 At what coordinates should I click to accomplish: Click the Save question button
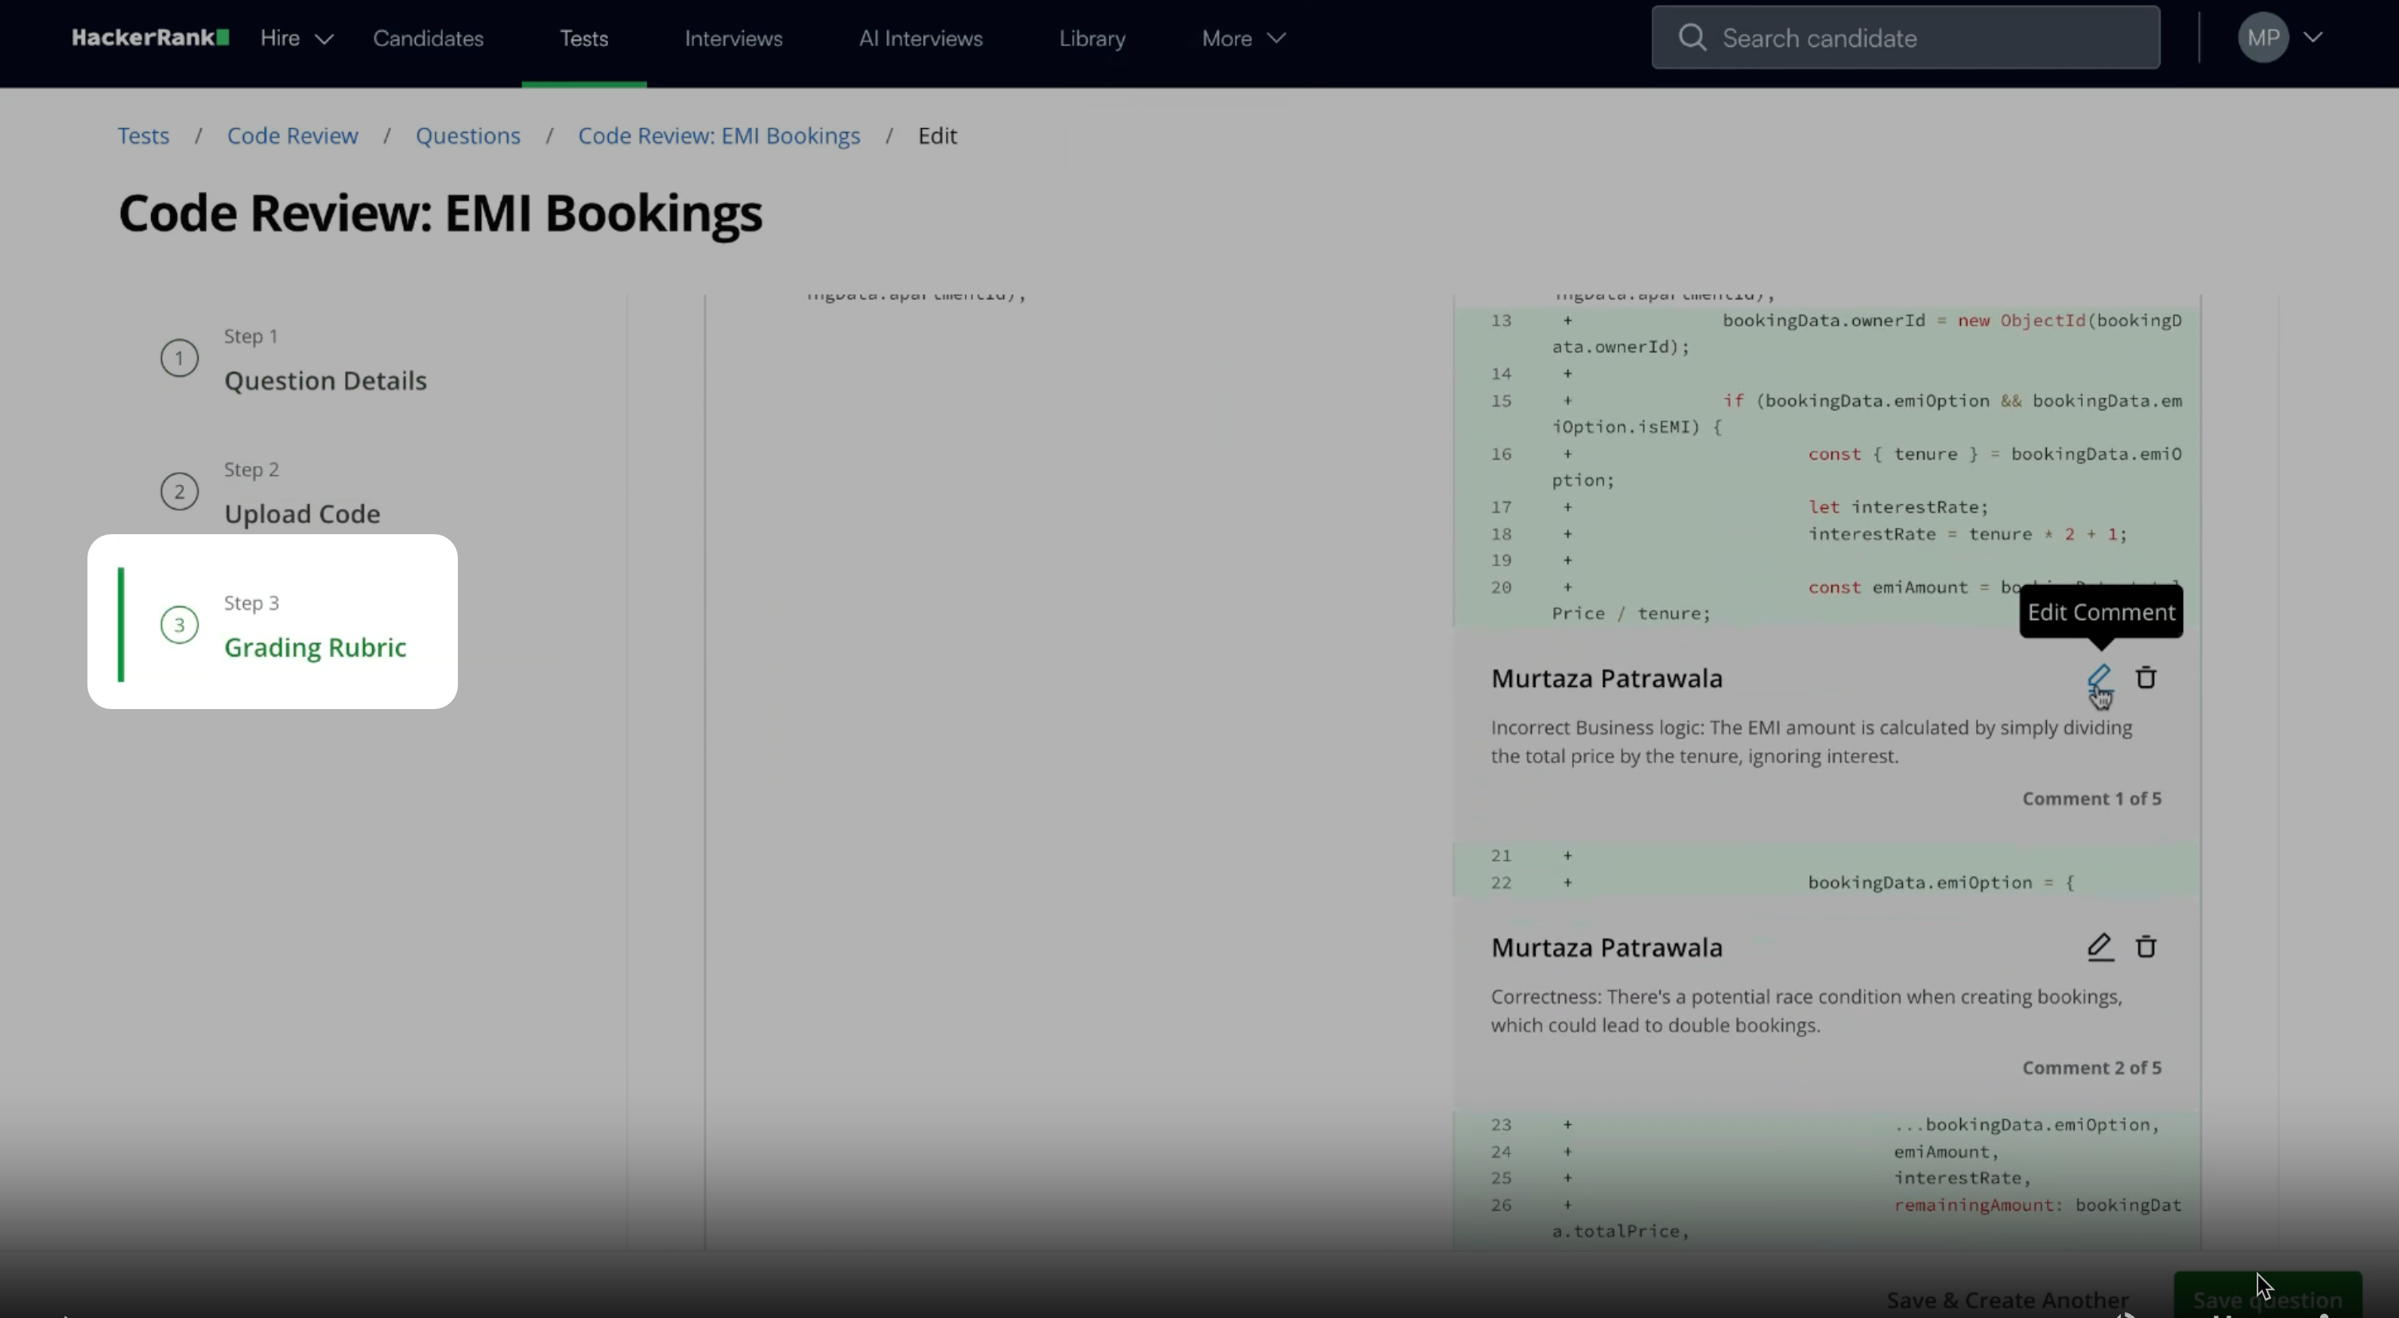pos(2267,1298)
